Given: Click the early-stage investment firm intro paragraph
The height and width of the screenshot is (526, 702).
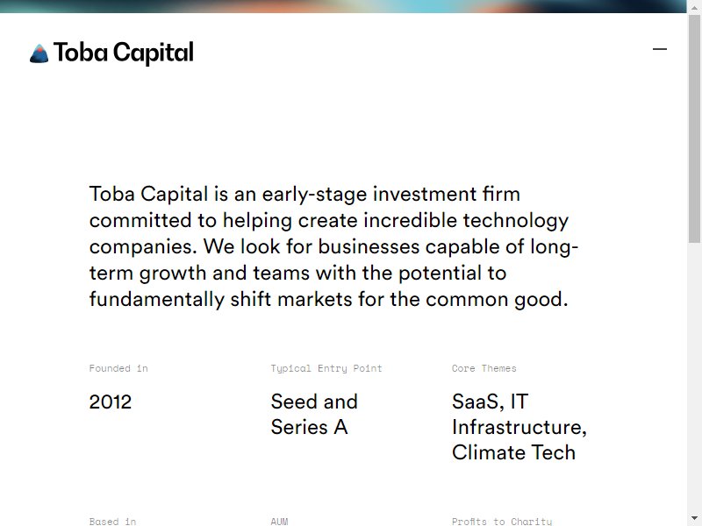Looking at the screenshot, I should [x=333, y=246].
